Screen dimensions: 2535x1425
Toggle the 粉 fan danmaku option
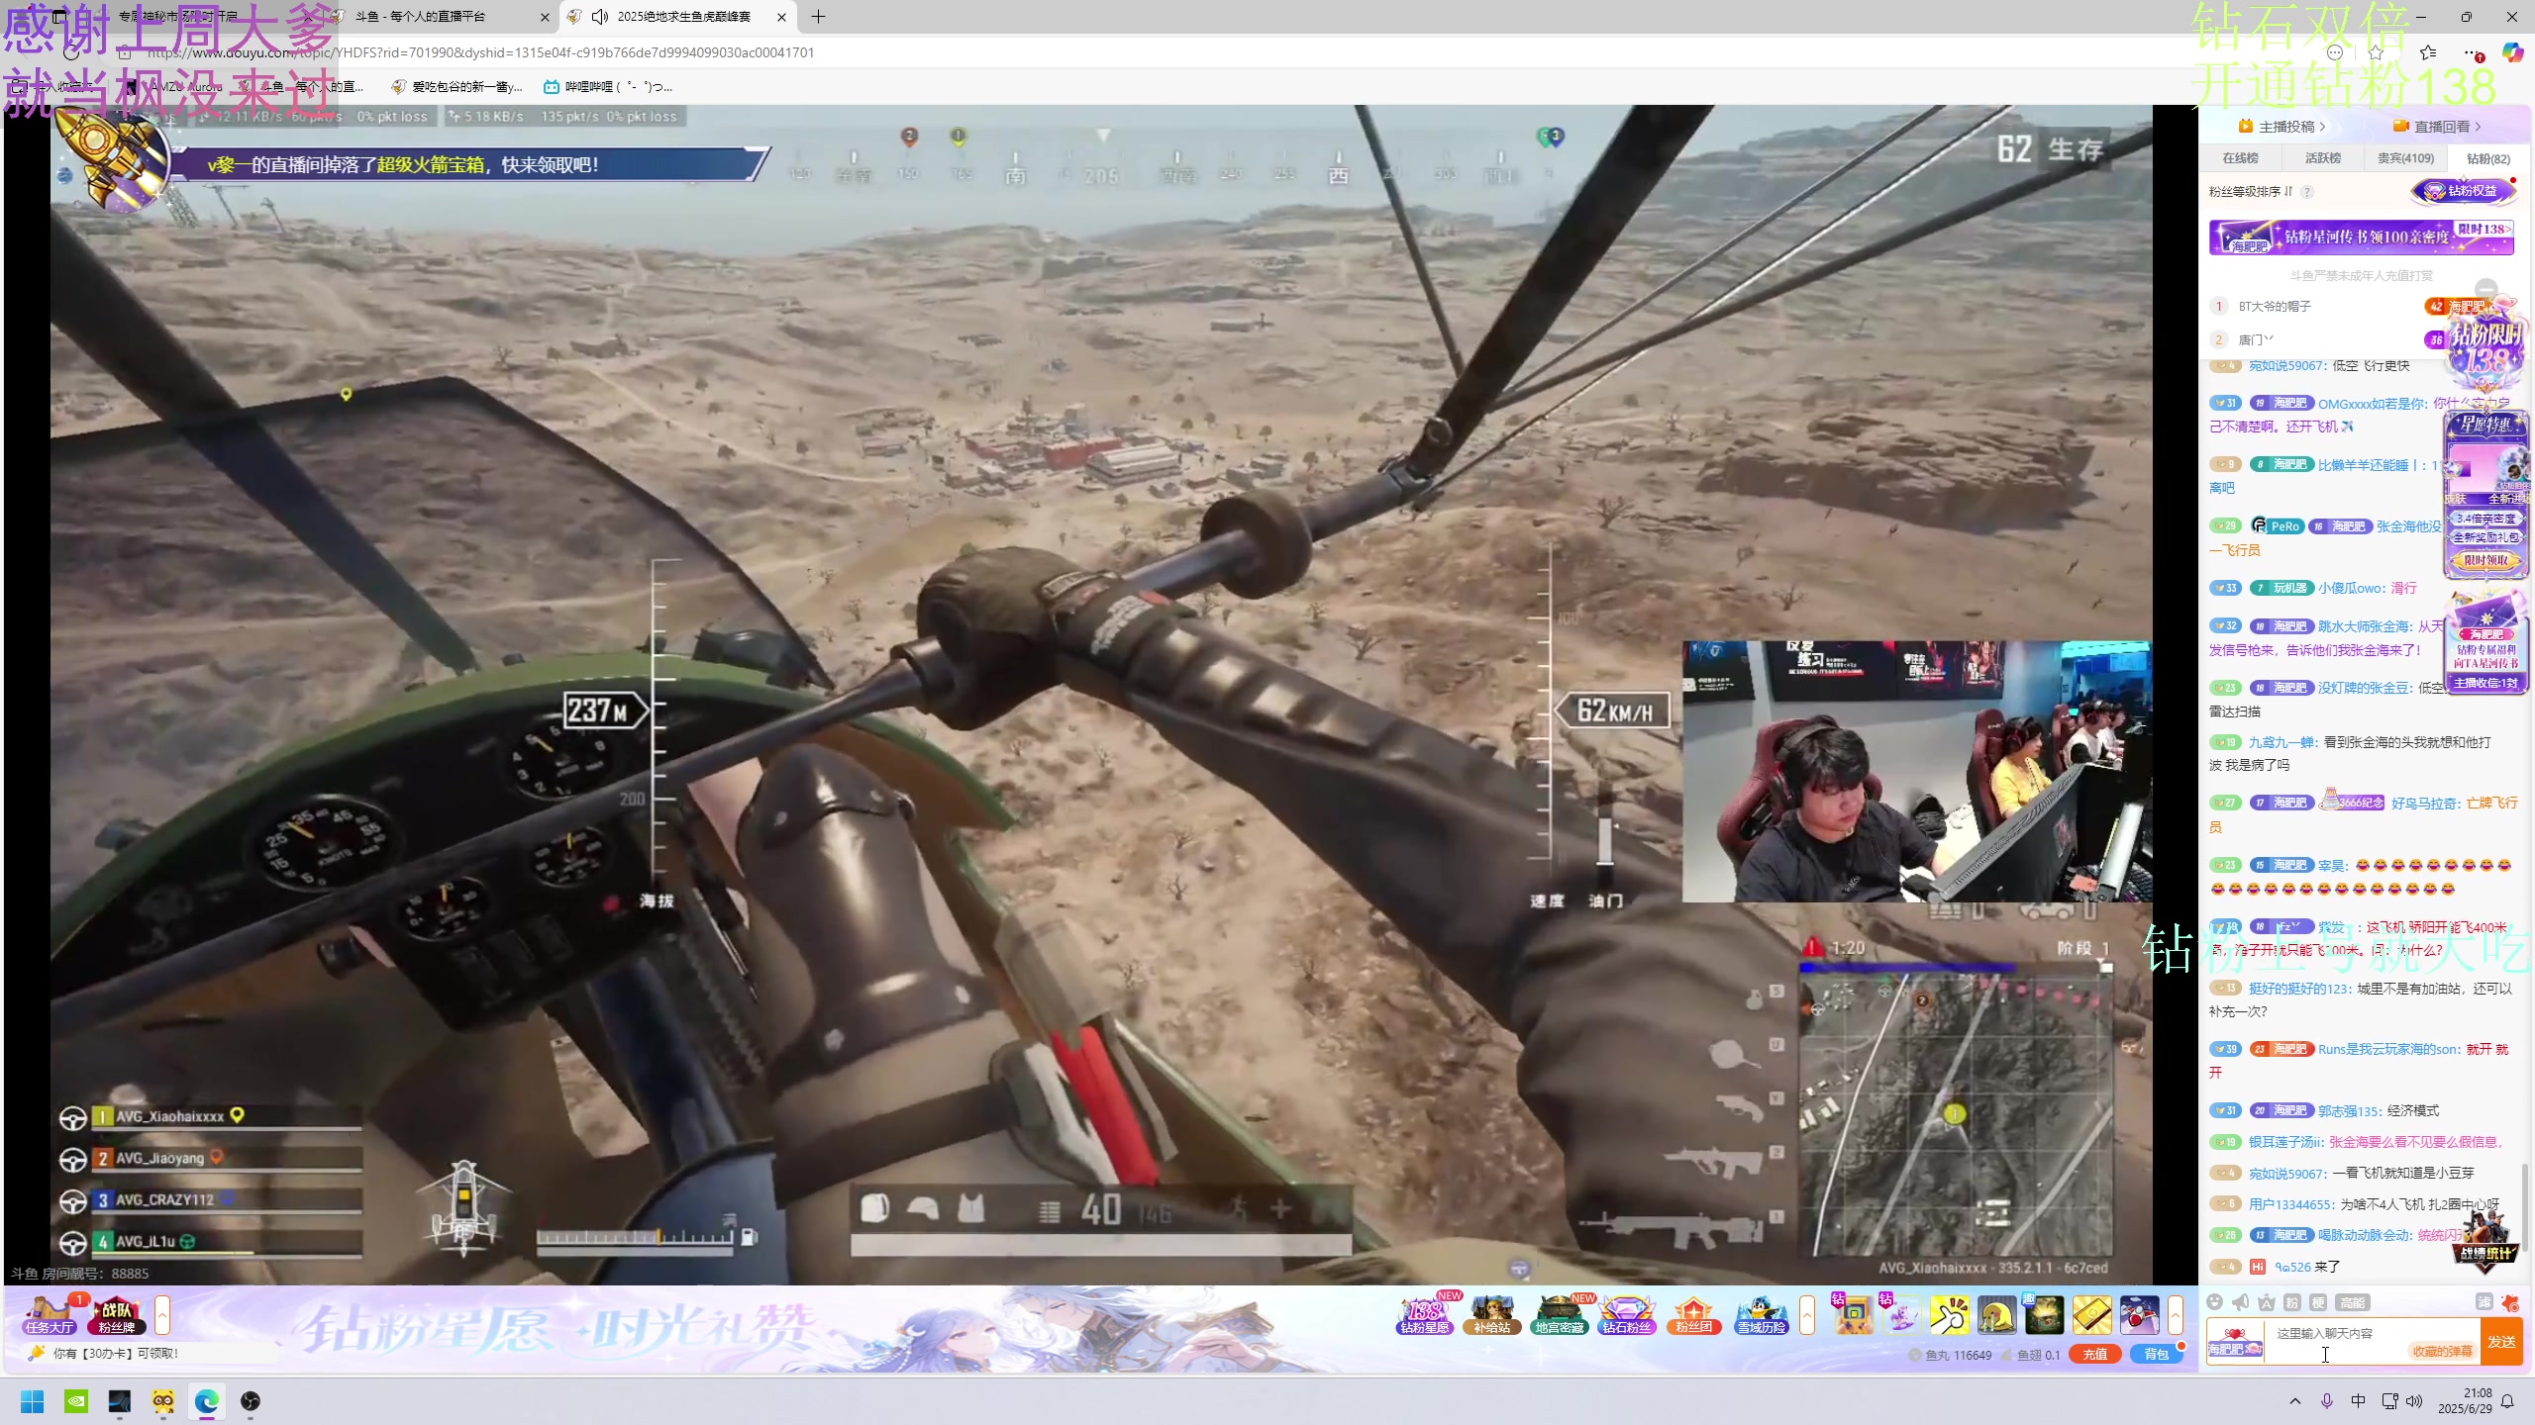2292,1302
